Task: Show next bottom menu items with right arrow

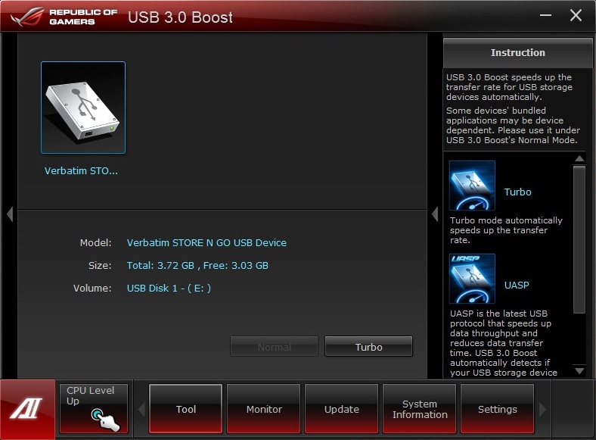Action: 542,410
